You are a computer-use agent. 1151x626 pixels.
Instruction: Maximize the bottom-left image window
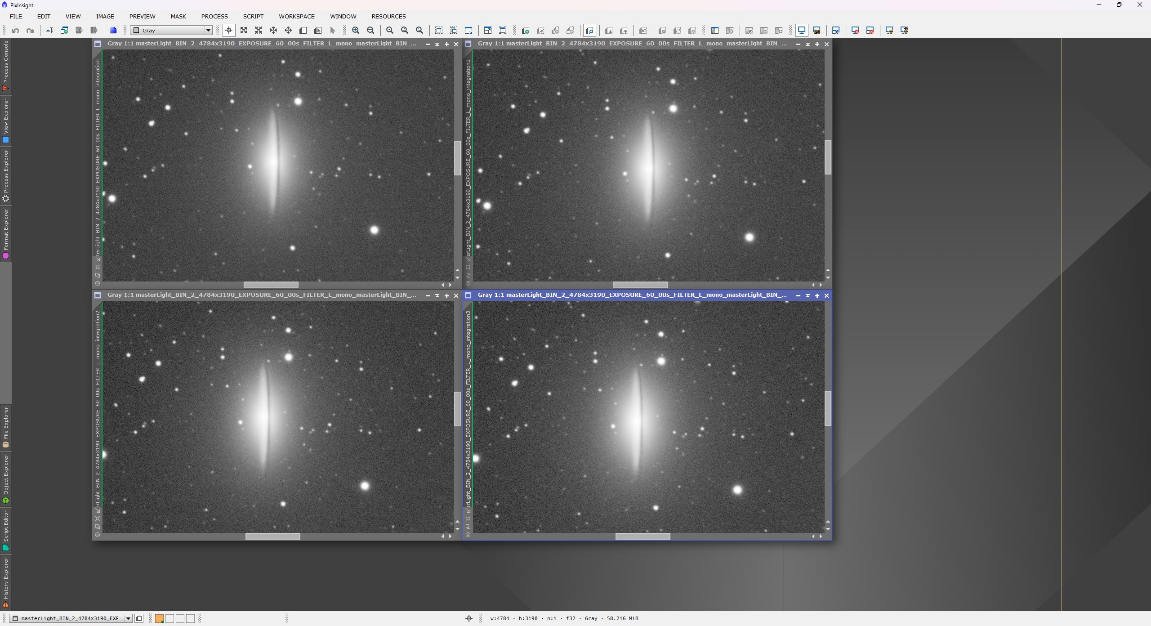coord(446,295)
